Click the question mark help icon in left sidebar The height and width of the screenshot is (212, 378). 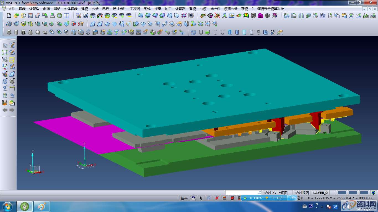pos(5,88)
